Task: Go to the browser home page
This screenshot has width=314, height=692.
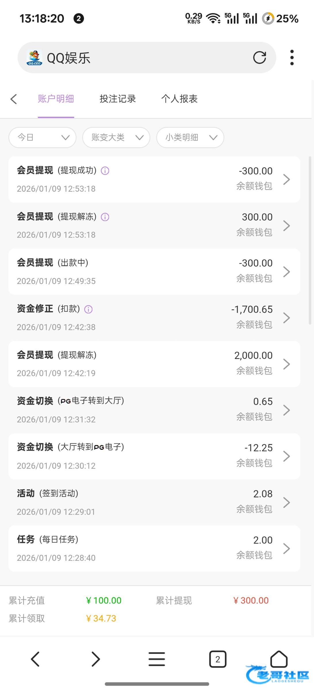Action: click(x=279, y=659)
